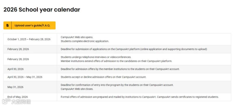Click Students undergo telephone interviews text
Screen dimensions: 234x106
coord(96,57)
